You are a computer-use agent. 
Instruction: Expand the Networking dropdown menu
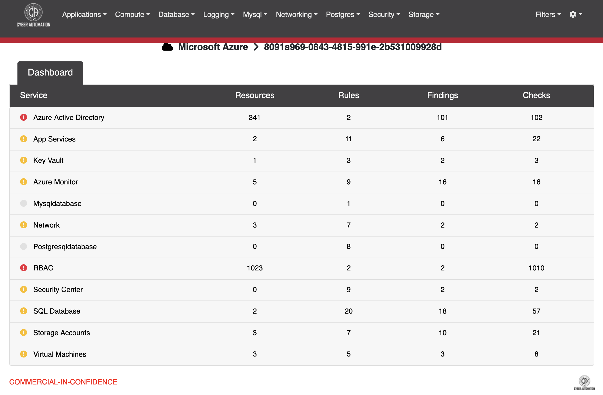297,14
